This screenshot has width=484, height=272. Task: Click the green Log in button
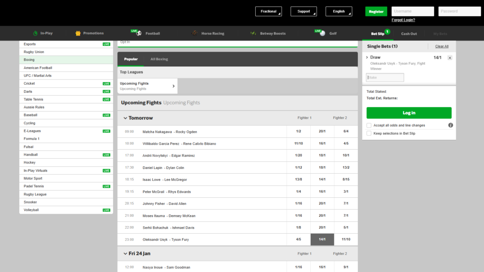click(409, 113)
